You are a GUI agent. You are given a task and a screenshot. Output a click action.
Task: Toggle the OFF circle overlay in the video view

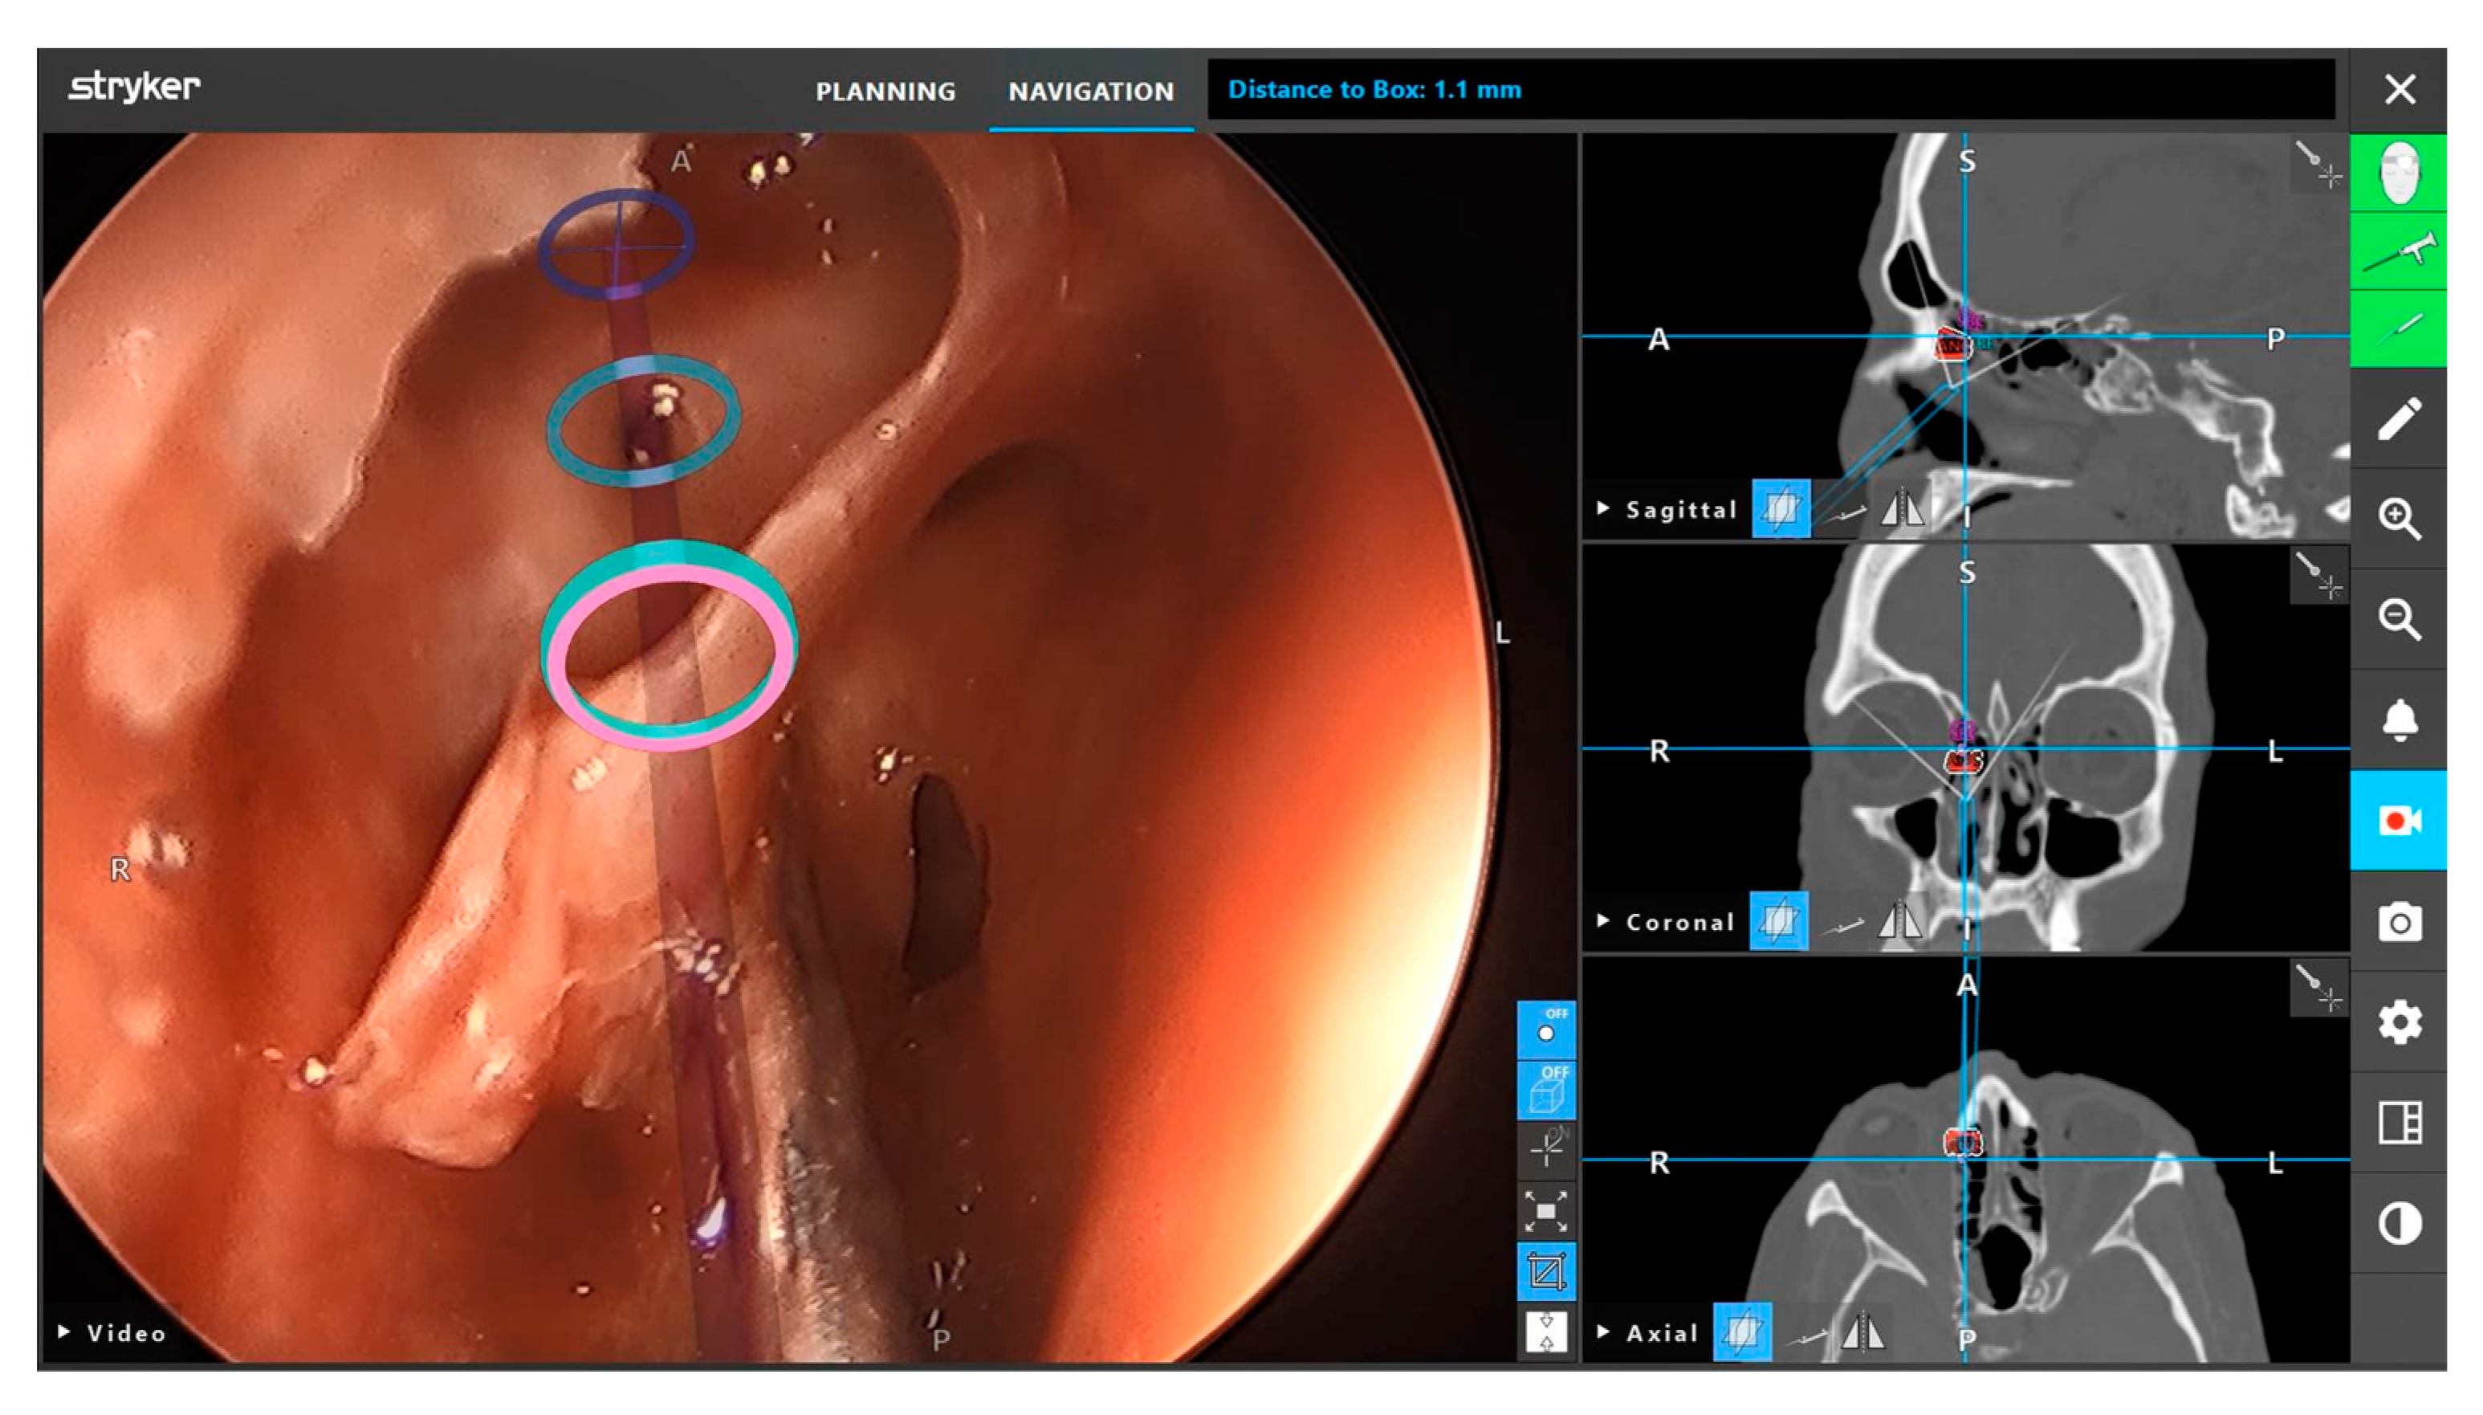tap(1545, 1030)
